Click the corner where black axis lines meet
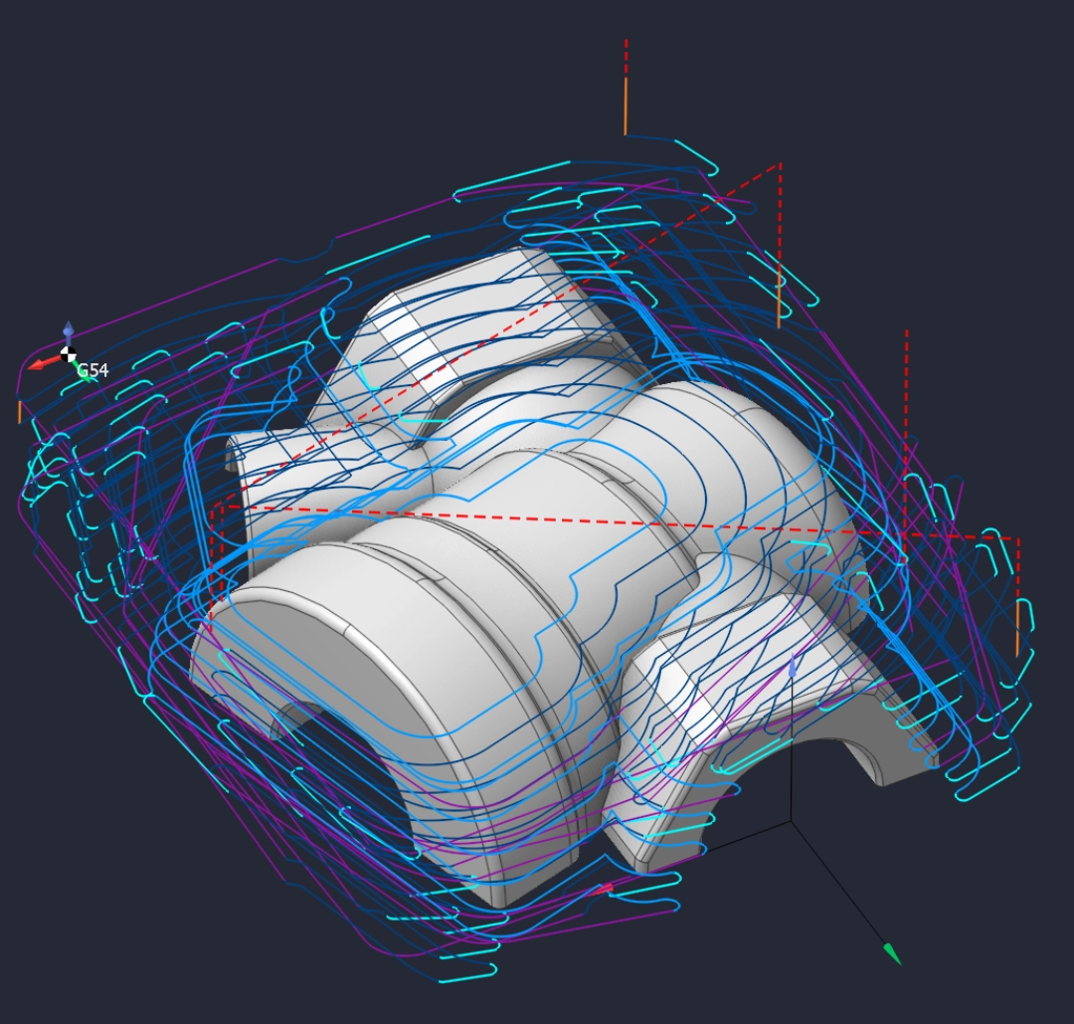Viewport: 1074px width, 1024px height. click(x=792, y=822)
